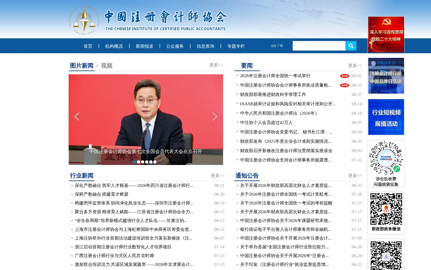Image resolution: width=431 pixels, height=270 pixels.
Task: Click 更多>> in 行业新闻 section
Action: coord(218,176)
